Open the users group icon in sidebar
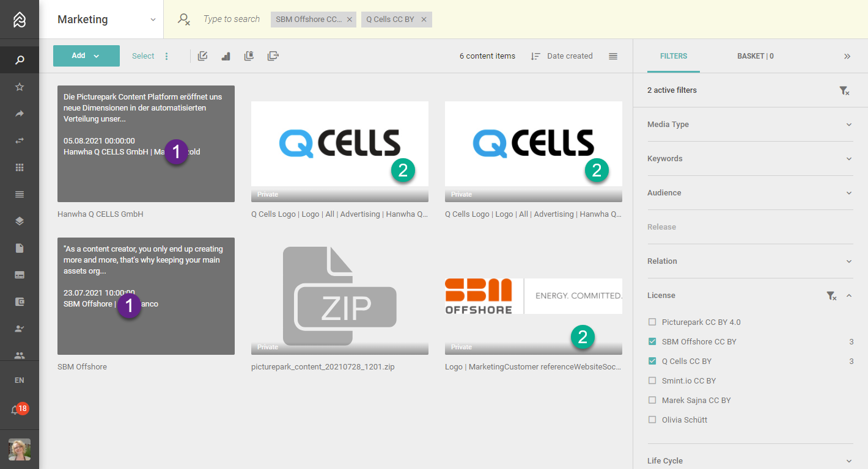868x469 pixels. [20, 355]
